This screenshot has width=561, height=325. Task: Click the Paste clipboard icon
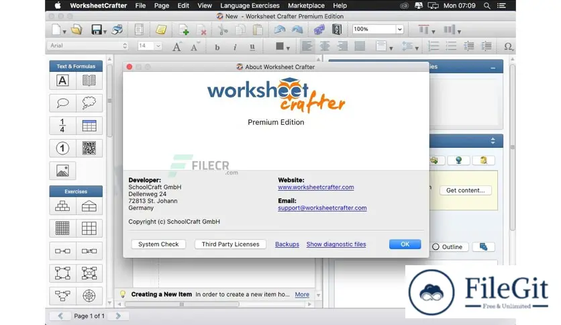pyautogui.click(x=258, y=30)
